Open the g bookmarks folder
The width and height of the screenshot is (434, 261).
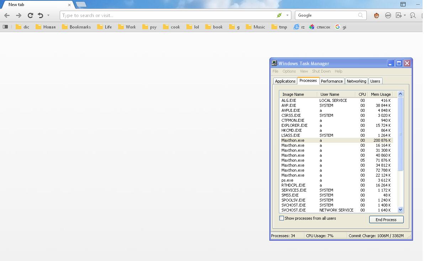point(234,27)
